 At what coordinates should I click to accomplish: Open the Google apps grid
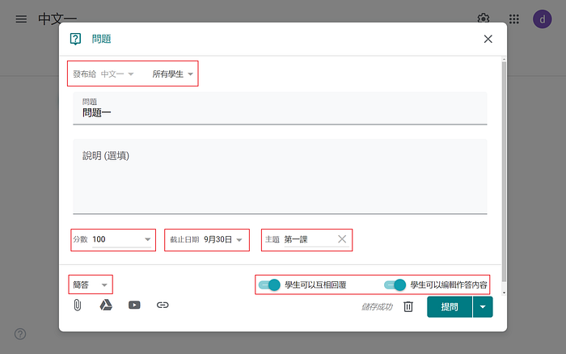tap(514, 19)
